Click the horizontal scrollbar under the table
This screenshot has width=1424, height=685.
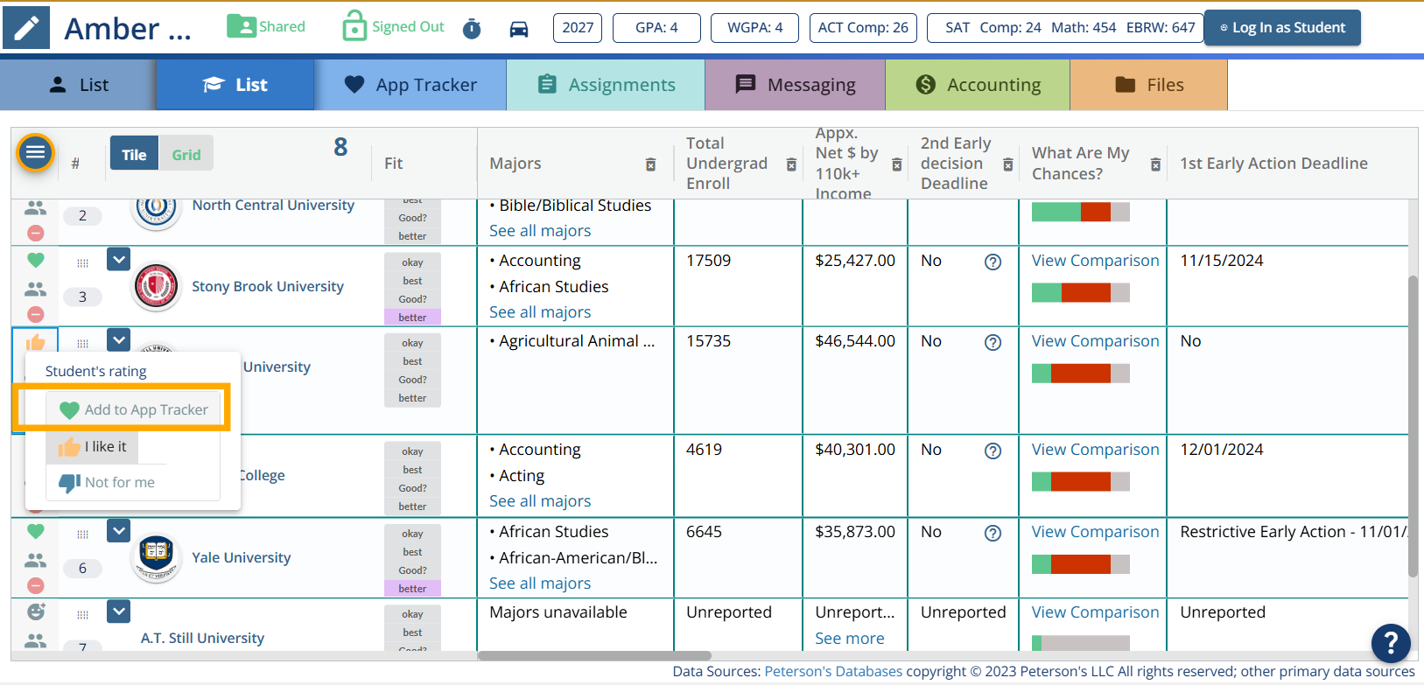(594, 655)
